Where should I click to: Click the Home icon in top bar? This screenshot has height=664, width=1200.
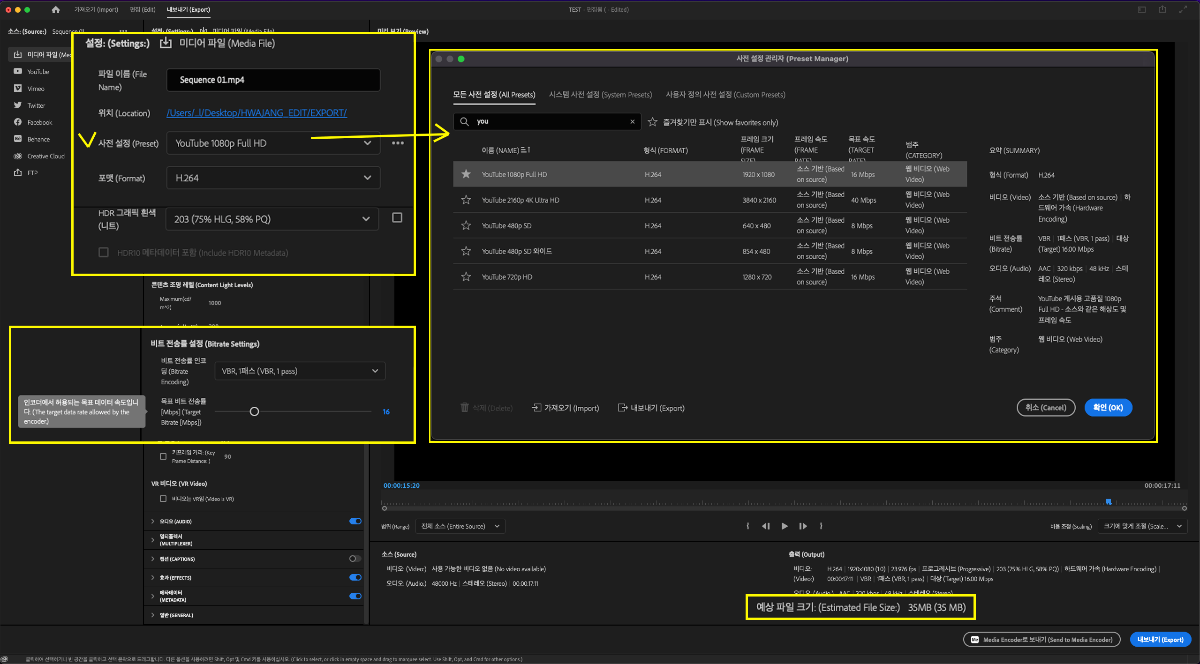55,9
